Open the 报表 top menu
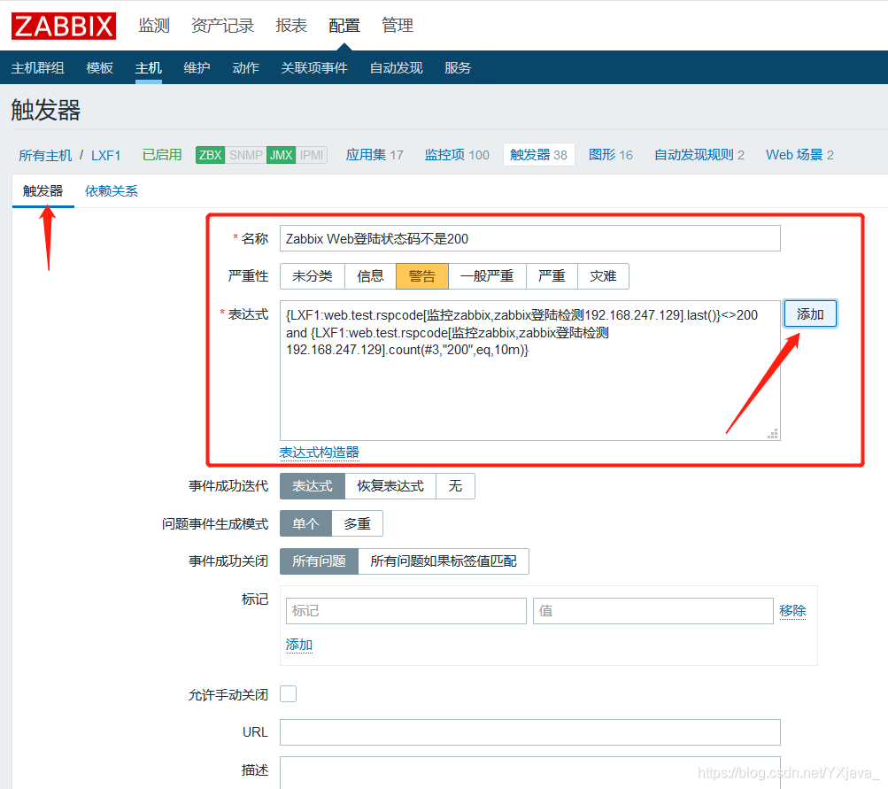Viewport: 888px width, 789px height. [x=291, y=26]
